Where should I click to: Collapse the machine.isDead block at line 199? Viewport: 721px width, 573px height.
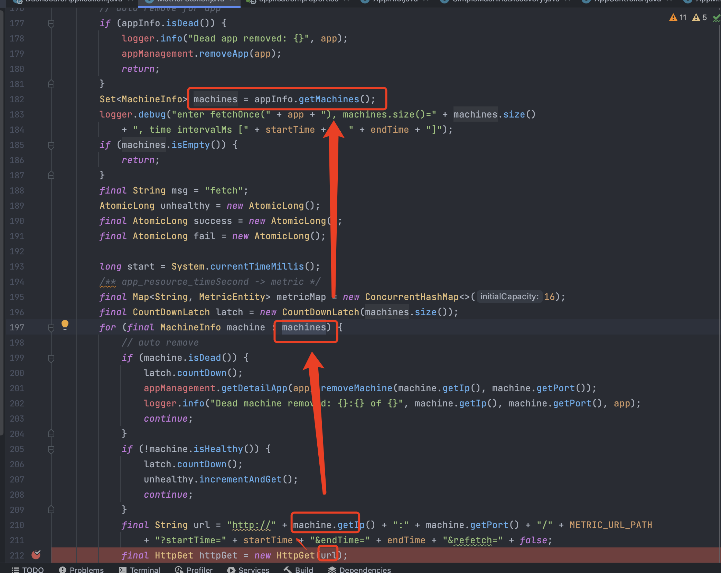[51, 358]
